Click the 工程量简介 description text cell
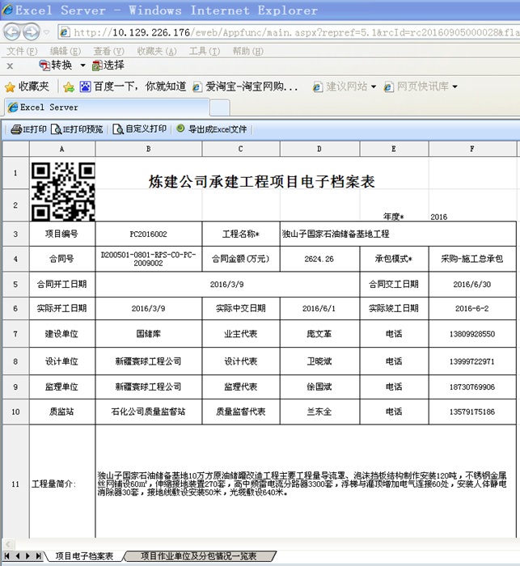Screen dimensions: 520x566 [x=306, y=482]
